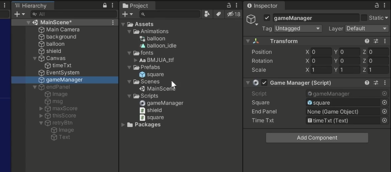The width and height of the screenshot is (391, 172).
Task: Open the gameManager object icon picker
Action: [252, 20]
